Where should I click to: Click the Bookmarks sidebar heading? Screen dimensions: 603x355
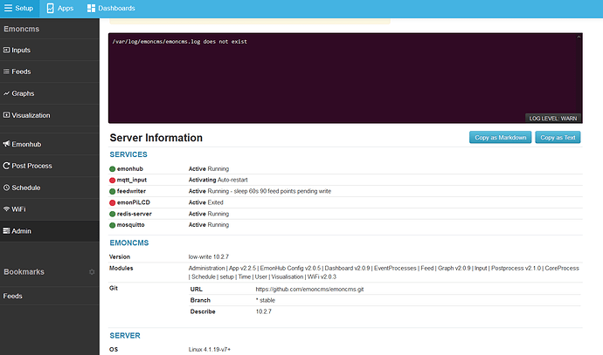point(24,272)
